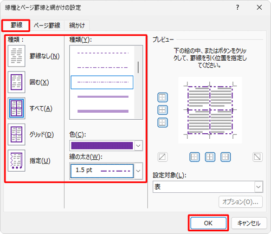Screen dimensions: 271x234
Task: Select the 罫線なし(N) no-border setting icon
Action: pos(16,56)
